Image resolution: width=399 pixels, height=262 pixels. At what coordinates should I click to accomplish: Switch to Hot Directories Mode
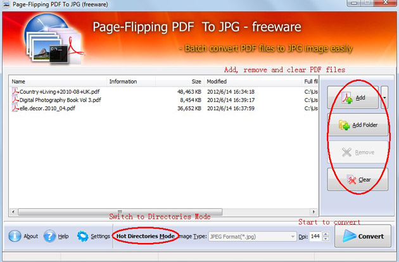pos(146,236)
